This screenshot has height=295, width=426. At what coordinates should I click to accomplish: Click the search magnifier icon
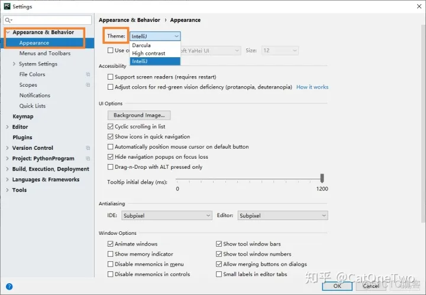pyautogui.click(x=8, y=20)
